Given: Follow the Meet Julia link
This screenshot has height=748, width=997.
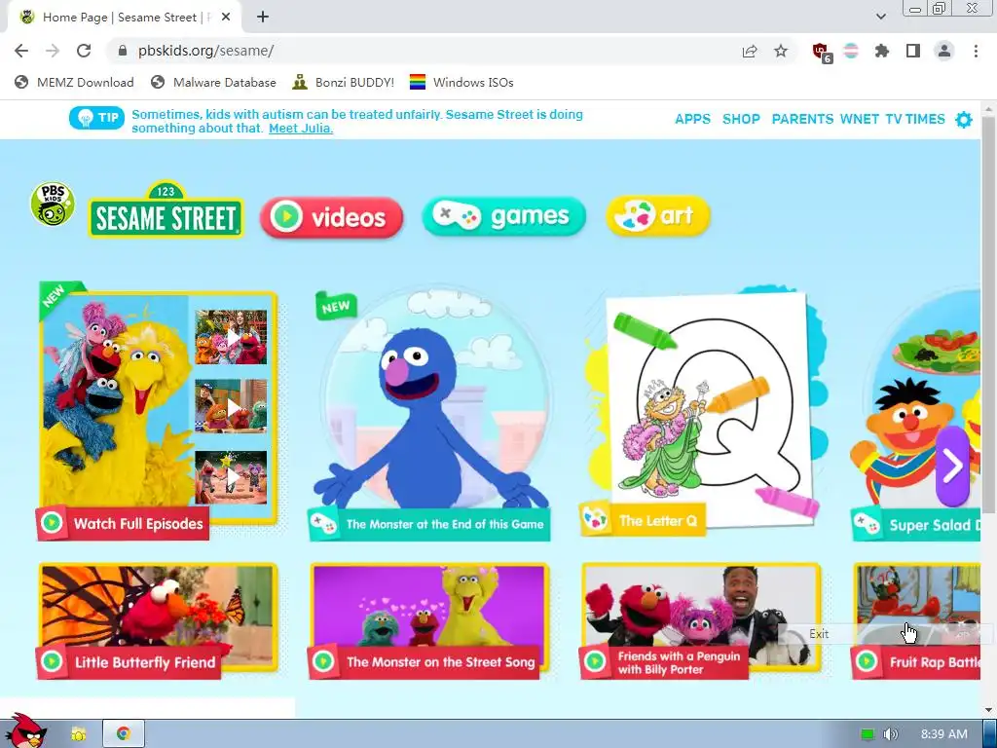Looking at the screenshot, I should point(301,129).
